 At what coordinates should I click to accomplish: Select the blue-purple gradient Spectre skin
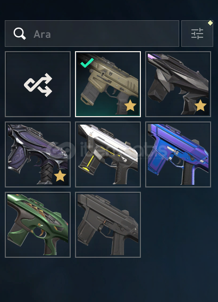click(x=178, y=154)
